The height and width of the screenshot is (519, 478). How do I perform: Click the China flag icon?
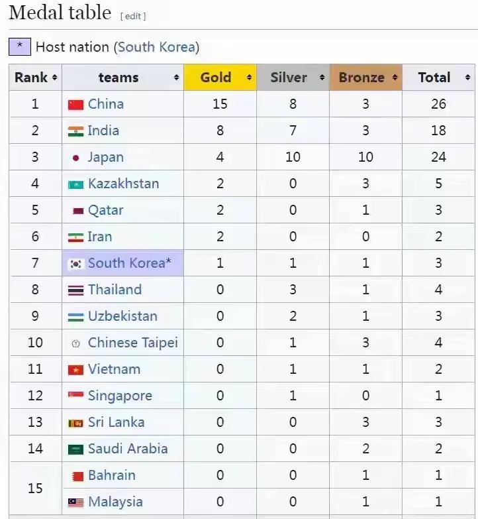click(x=75, y=105)
